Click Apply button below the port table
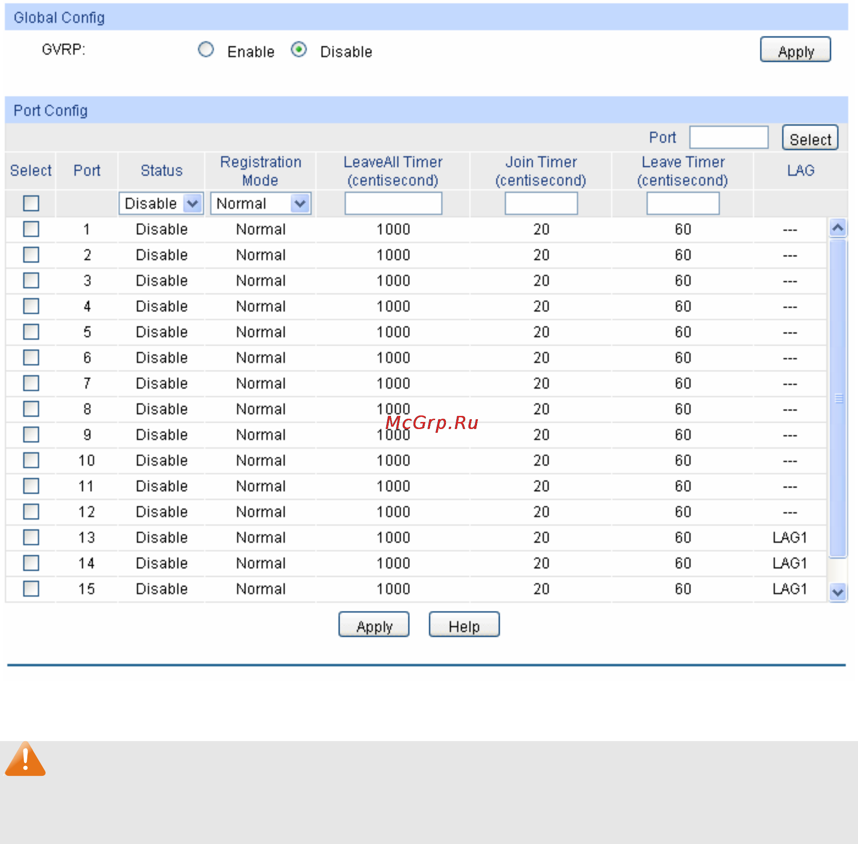858x844 pixels. (x=374, y=625)
